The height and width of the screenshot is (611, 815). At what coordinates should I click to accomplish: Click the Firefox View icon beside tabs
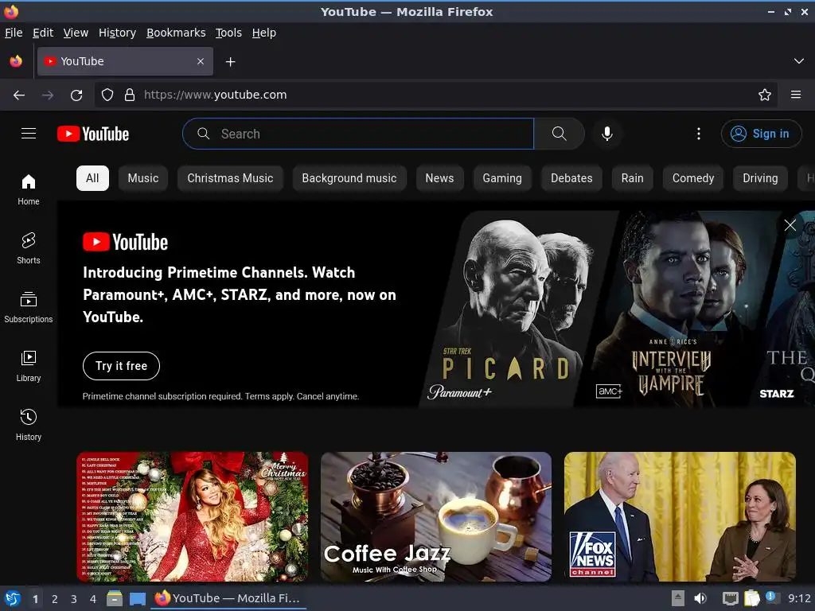click(x=16, y=61)
